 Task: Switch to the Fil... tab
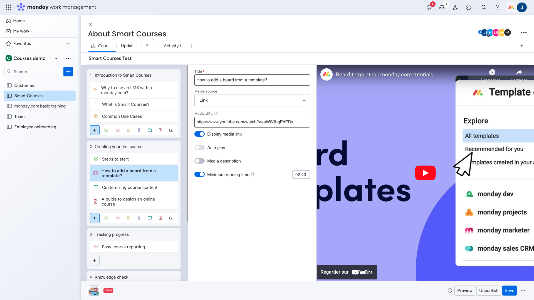tap(150, 46)
